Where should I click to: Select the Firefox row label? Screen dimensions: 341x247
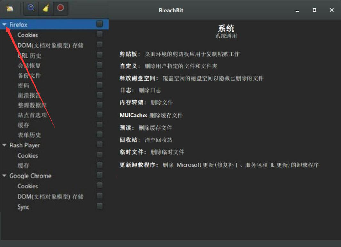tap(18, 25)
